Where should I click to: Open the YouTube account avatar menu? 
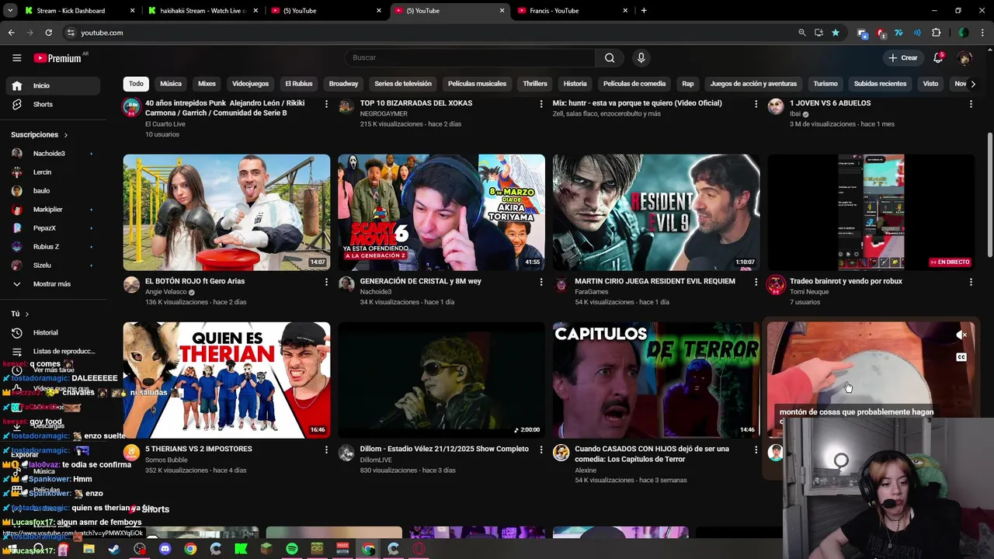[x=964, y=57]
